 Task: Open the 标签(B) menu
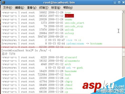click(x=56, y=8)
